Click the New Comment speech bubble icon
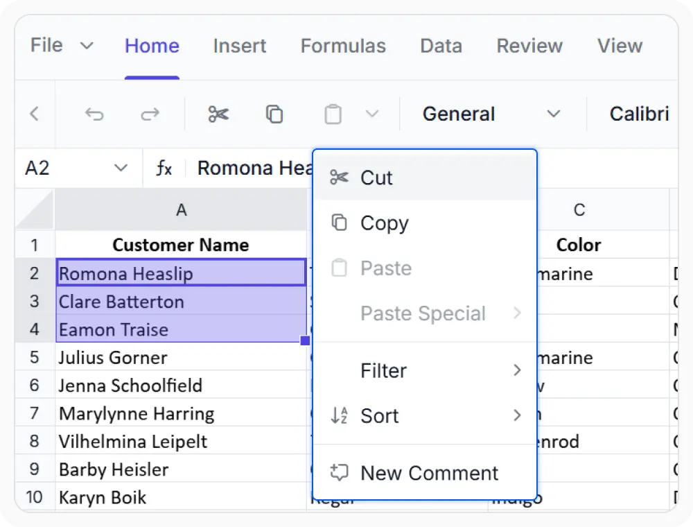This screenshot has width=693, height=527. coord(339,473)
